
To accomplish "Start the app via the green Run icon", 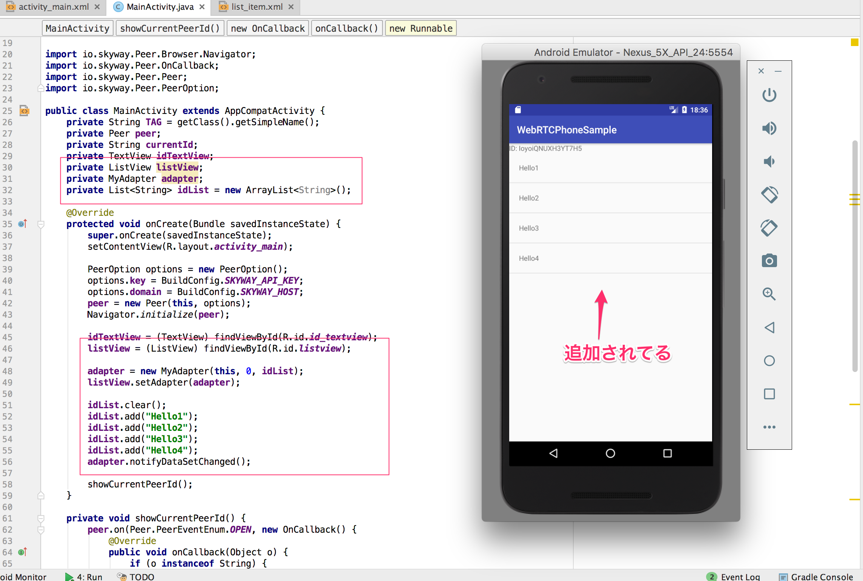I will click(x=69, y=576).
